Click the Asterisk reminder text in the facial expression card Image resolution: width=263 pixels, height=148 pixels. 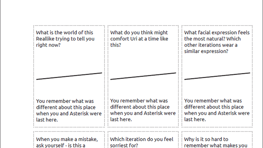217,110
